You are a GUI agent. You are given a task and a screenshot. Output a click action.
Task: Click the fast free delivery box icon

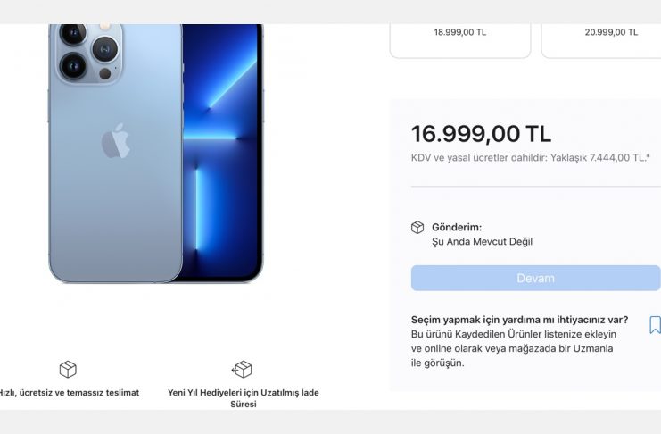(x=68, y=370)
